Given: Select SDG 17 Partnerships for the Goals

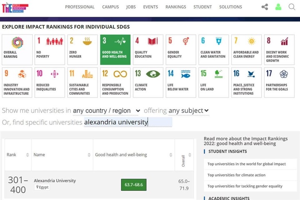Looking at the screenshot, I should coord(279,82).
